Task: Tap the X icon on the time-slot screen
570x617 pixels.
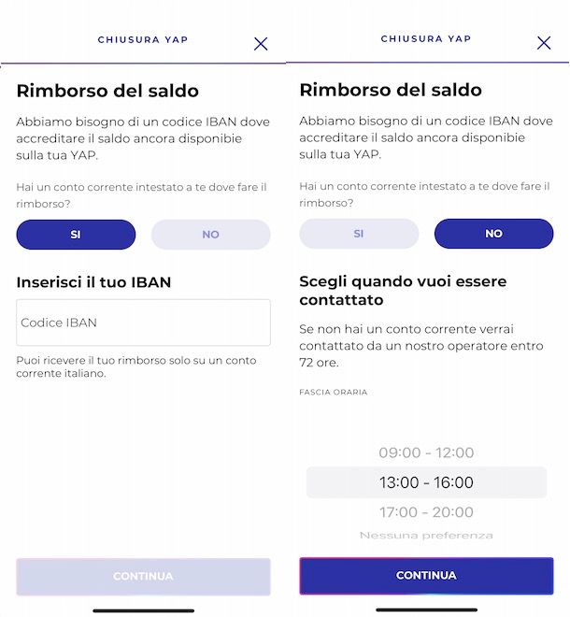Action: point(544,43)
